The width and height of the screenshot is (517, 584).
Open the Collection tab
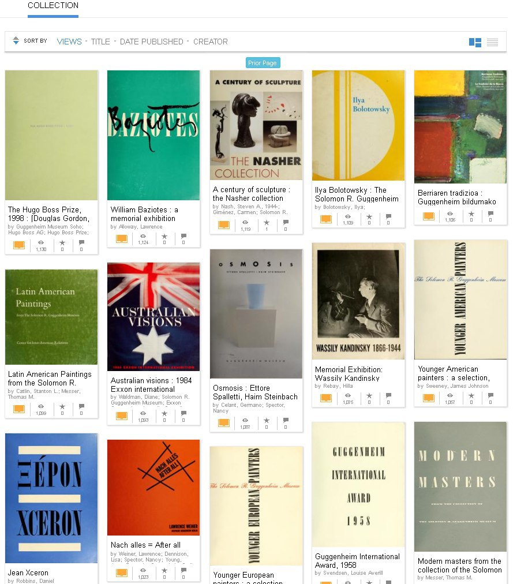53,6
